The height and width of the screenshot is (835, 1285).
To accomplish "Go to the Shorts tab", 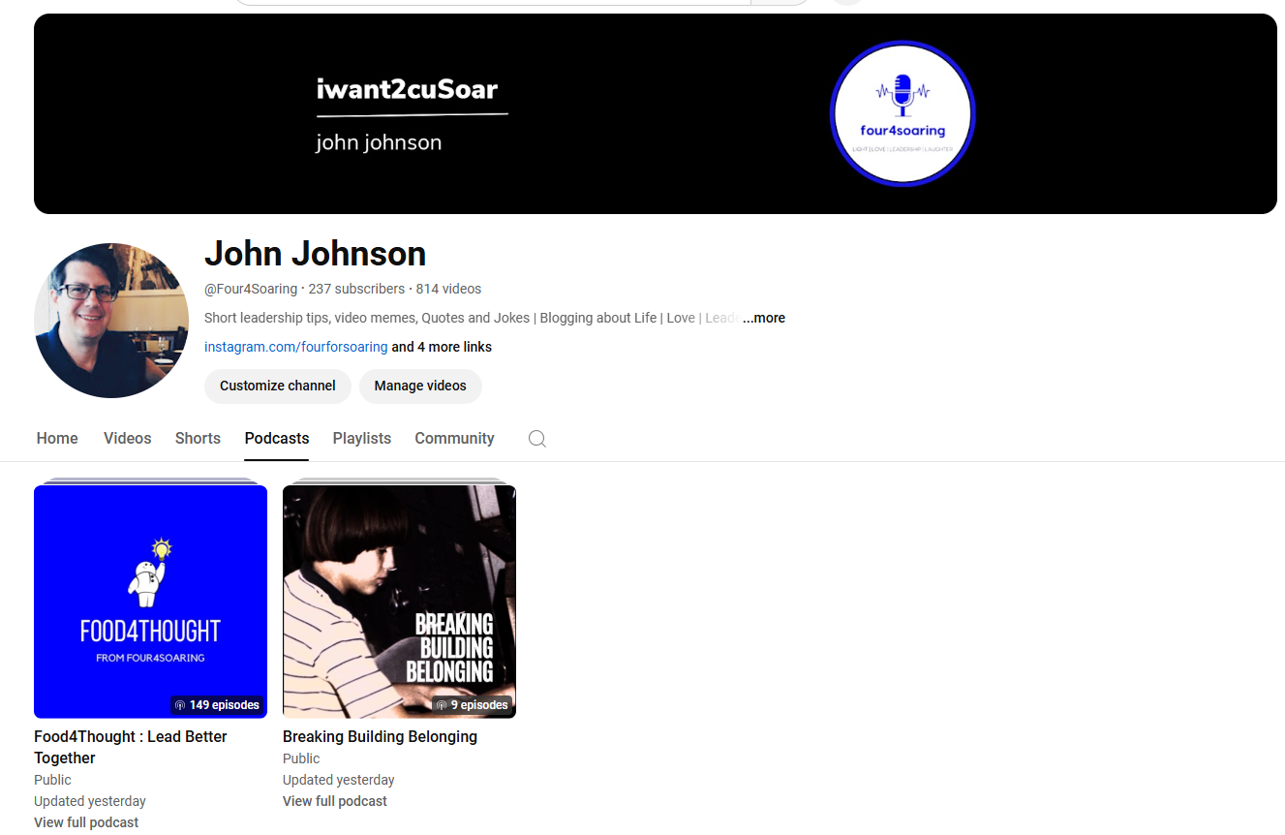I will coord(198,439).
